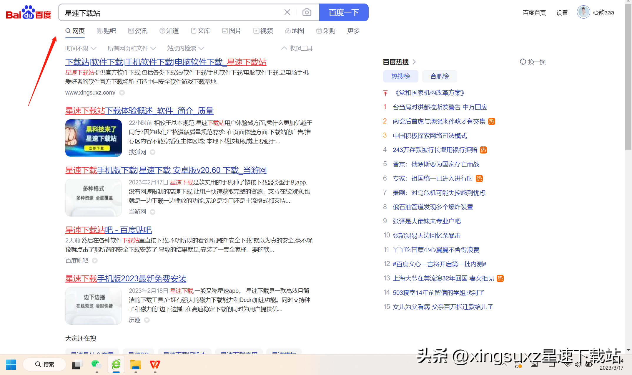
Task: Click the 心韵aaa user avatar
Action: [583, 12]
